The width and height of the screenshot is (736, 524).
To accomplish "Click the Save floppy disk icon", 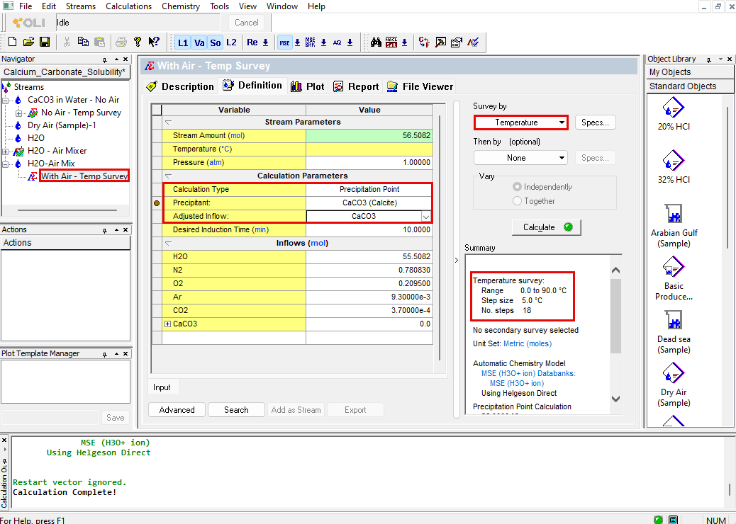I will (45, 42).
